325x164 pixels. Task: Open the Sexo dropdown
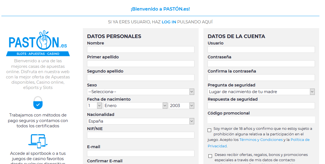click(141, 92)
